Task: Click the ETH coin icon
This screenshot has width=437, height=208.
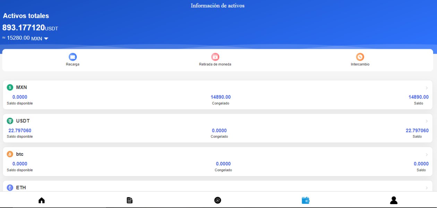Action: click(x=10, y=188)
